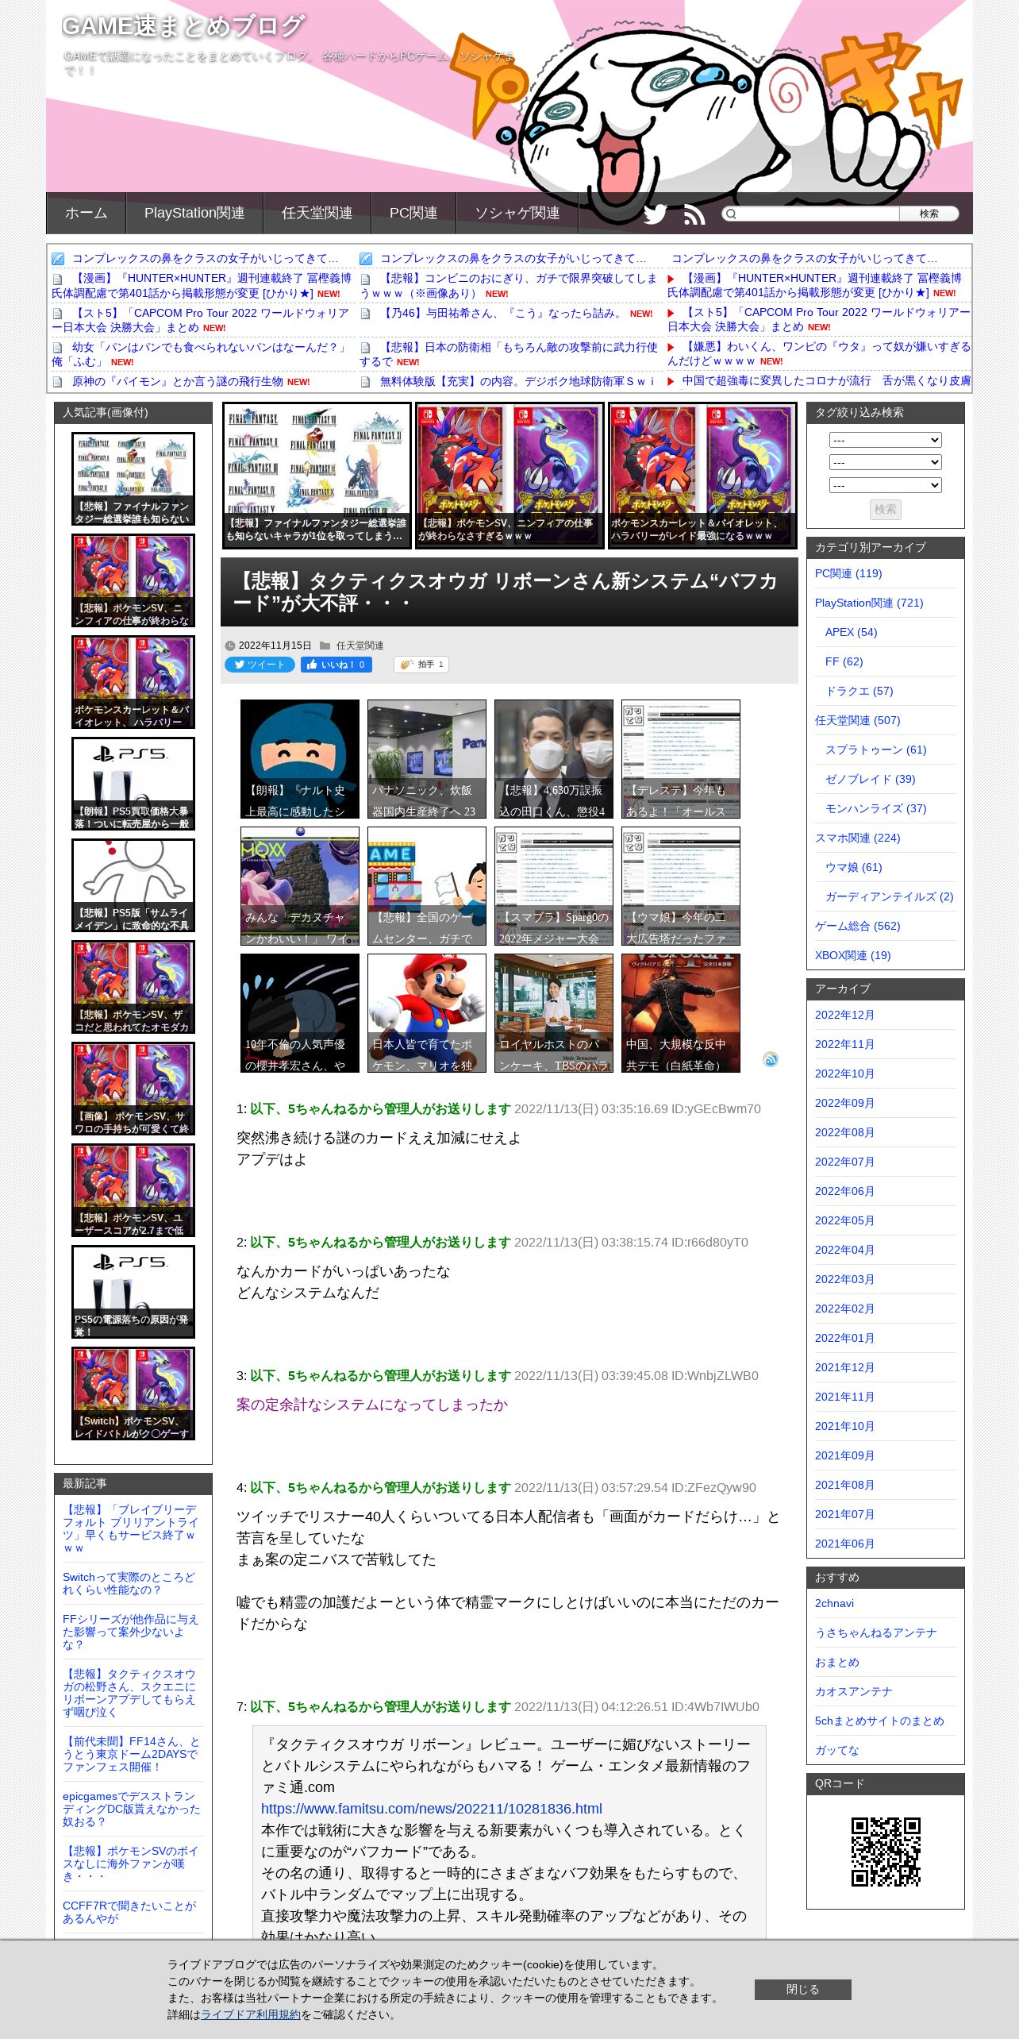Open sidebar PS5の電源落ちの原因 thumbnail
This screenshot has width=1019, height=2039.
[133, 1292]
